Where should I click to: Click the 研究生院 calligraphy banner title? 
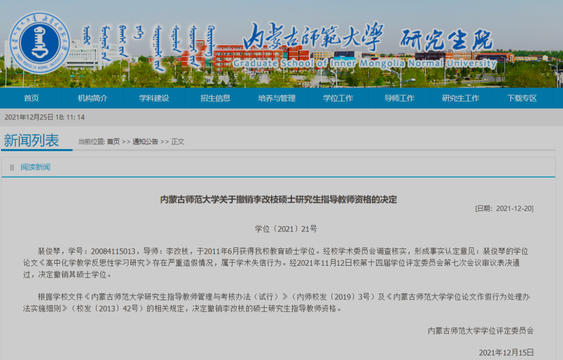(x=446, y=40)
